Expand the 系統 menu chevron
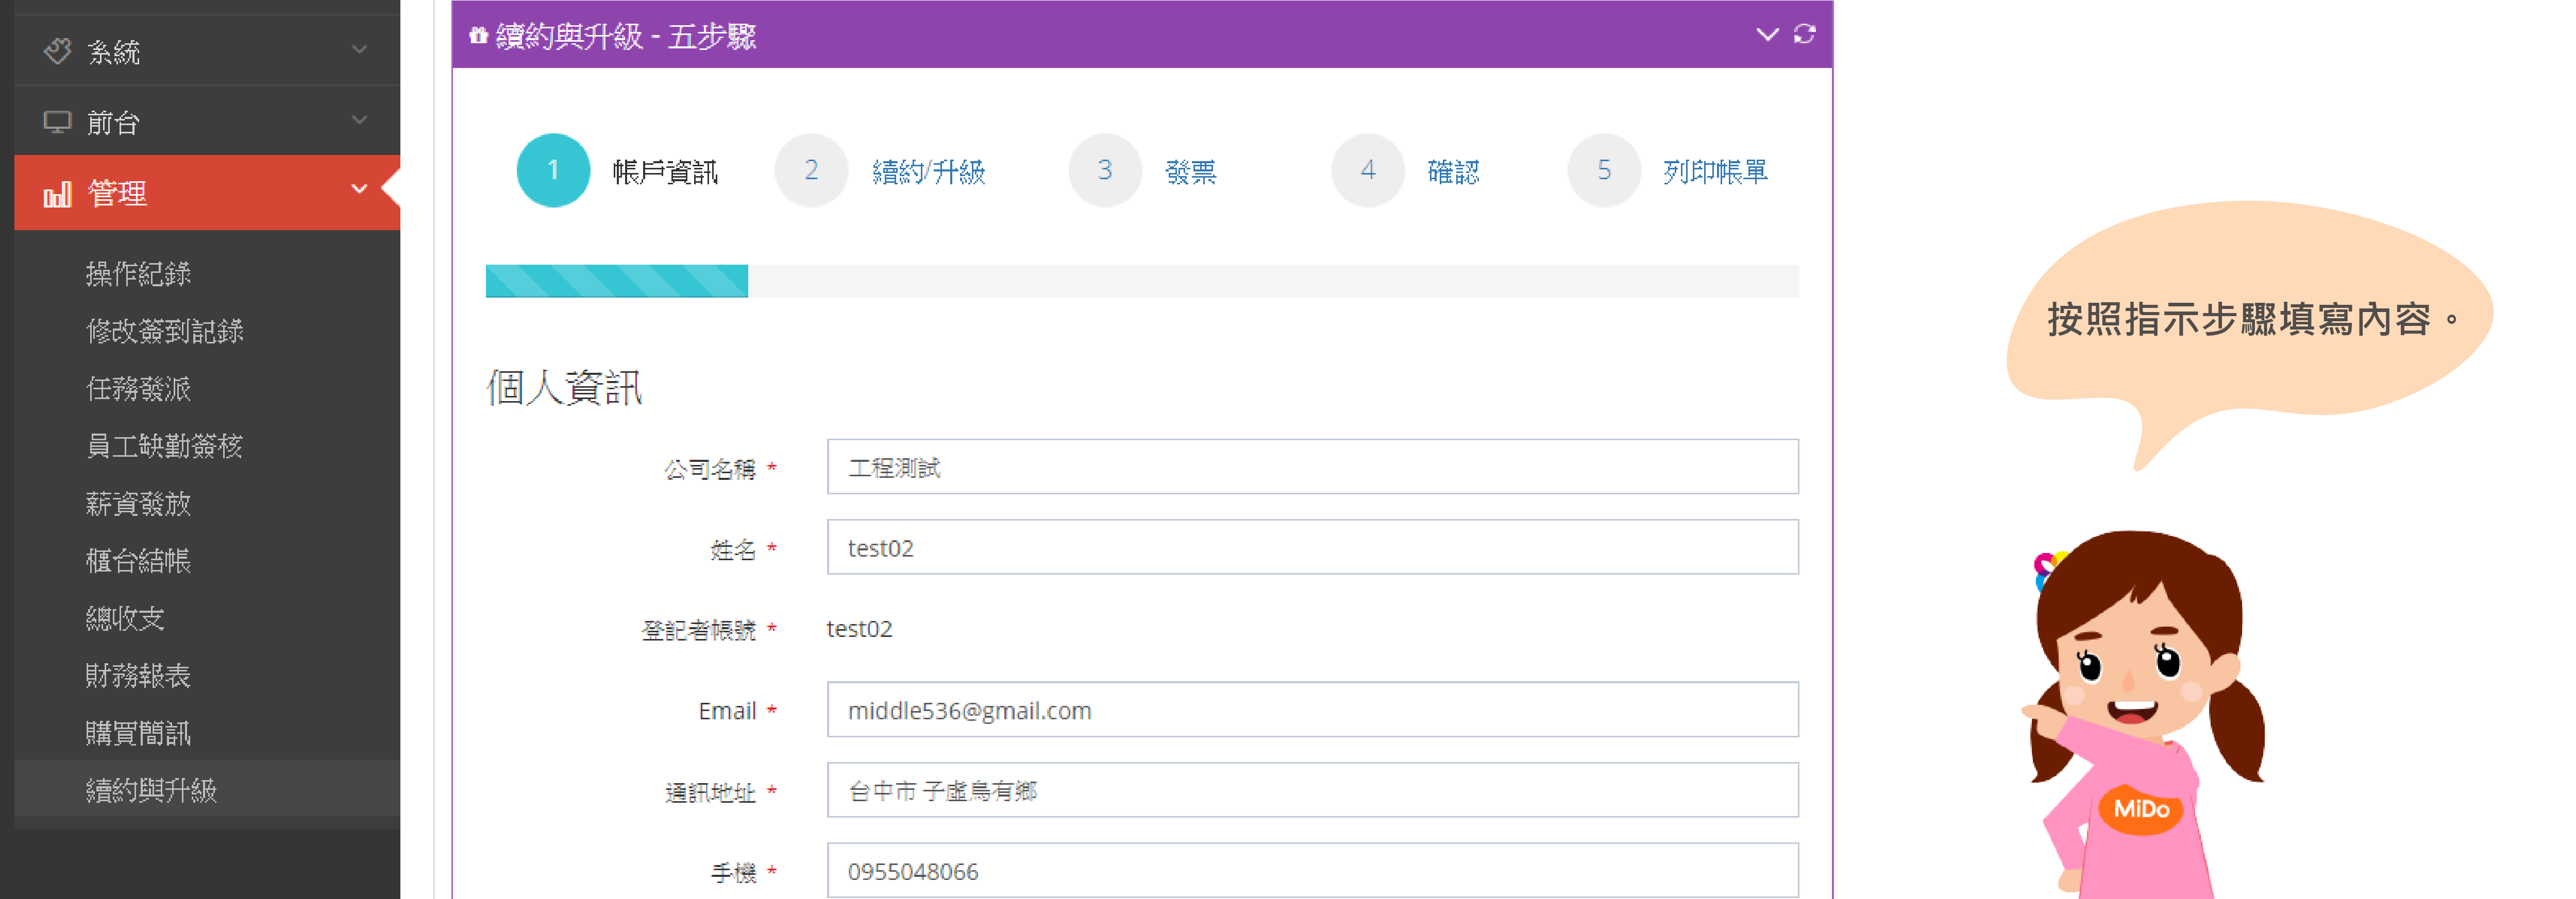This screenshot has width=2576, height=899. point(360,50)
